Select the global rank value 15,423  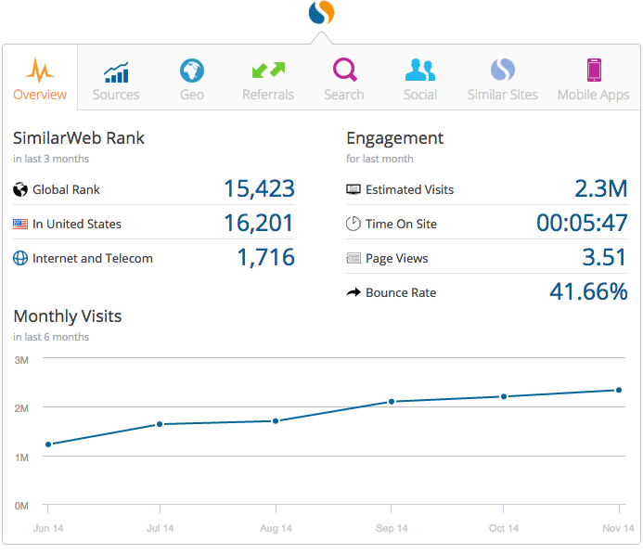point(259,188)
